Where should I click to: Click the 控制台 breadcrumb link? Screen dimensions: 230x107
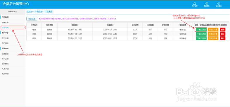coord(29,11)
